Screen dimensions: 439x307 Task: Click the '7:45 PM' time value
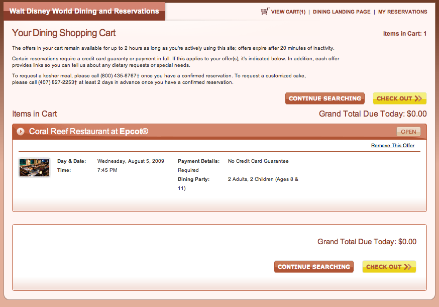click(x=107, y=170)
